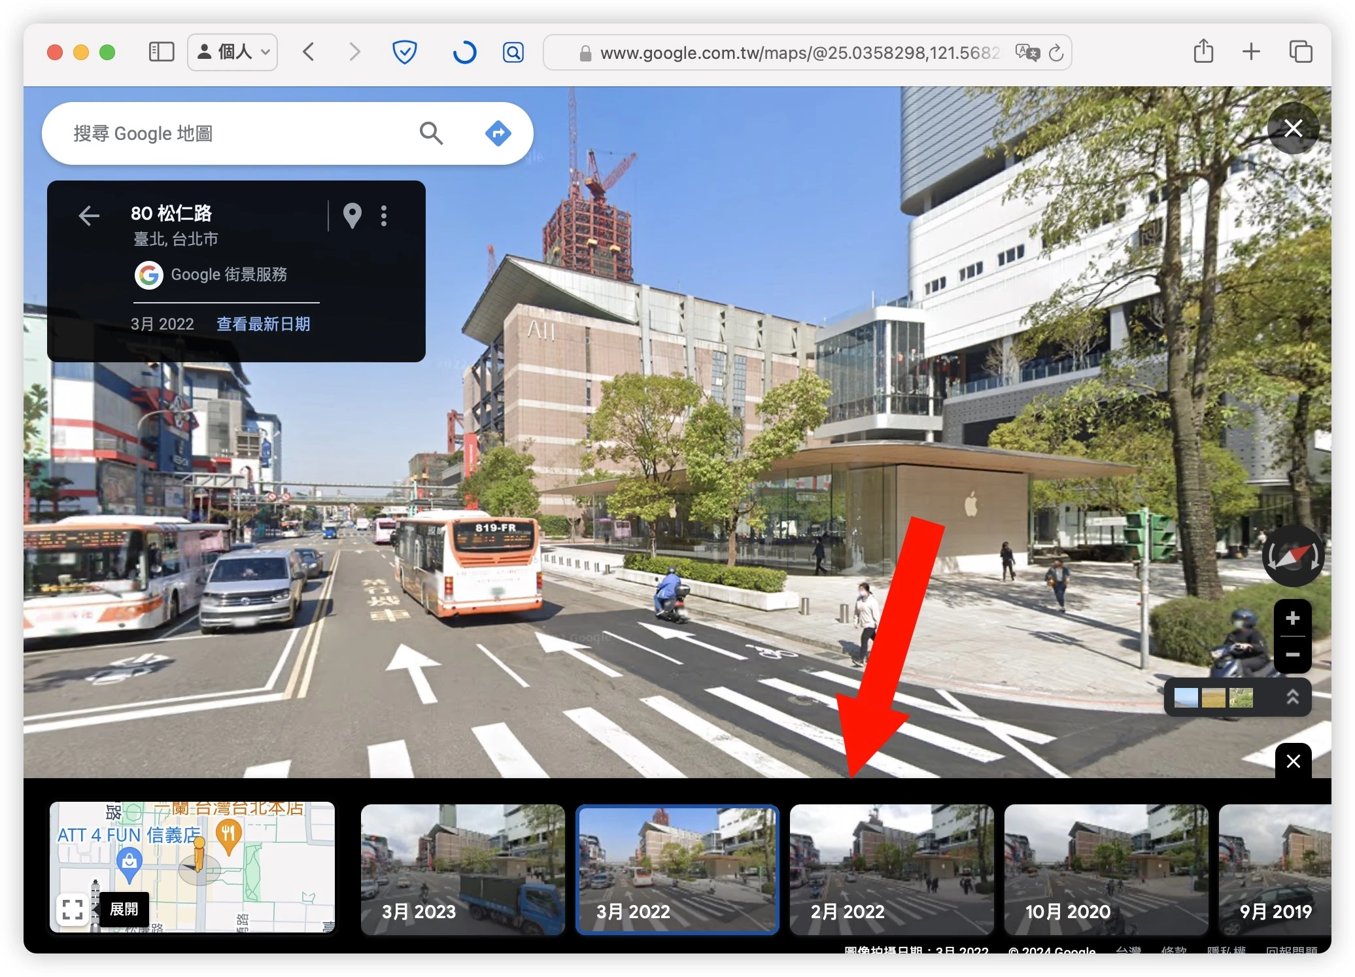
Task: Click the search magnifier in Google Maps
Action: point(431,133)
